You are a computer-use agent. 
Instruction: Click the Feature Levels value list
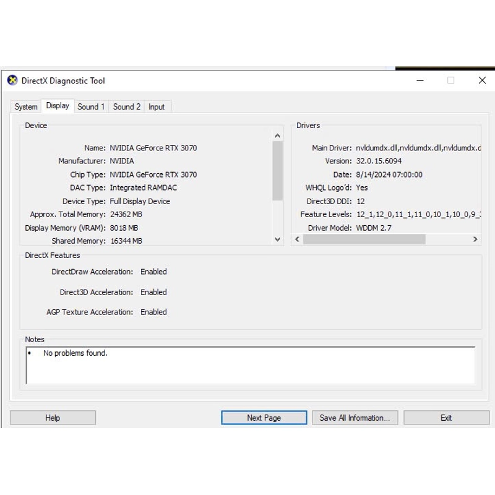click(418, 214)
